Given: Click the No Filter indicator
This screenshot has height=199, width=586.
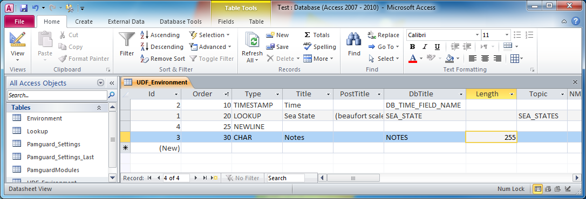Looking at the screenshot, I should (x=242, y=178).
